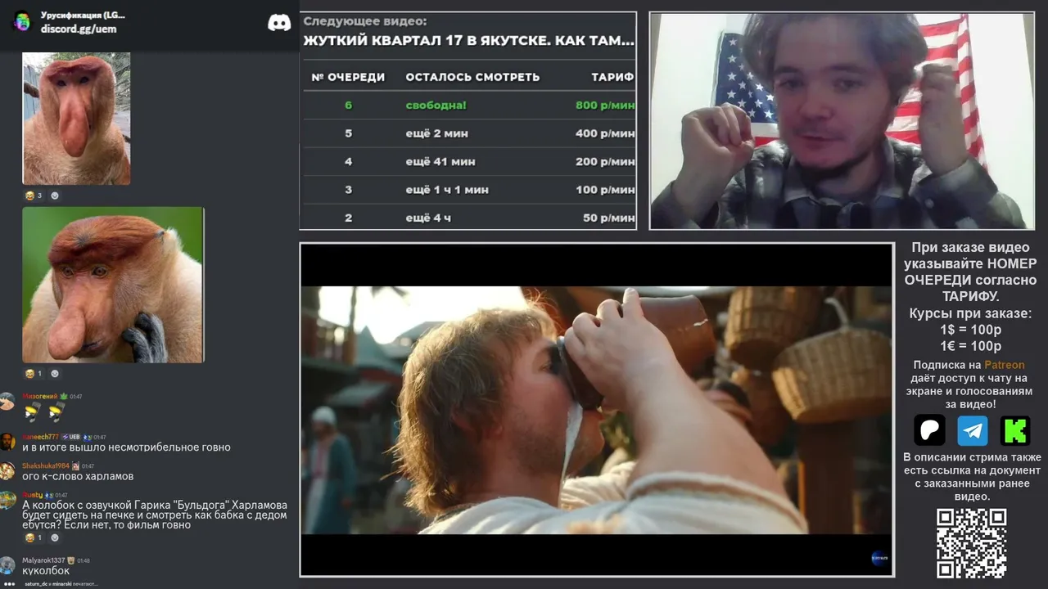Click the QR code image

971,543
